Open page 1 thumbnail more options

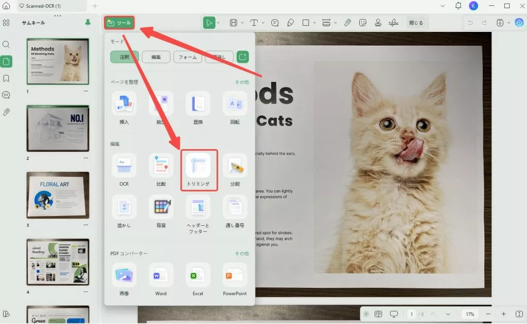(x=86, y=91)
